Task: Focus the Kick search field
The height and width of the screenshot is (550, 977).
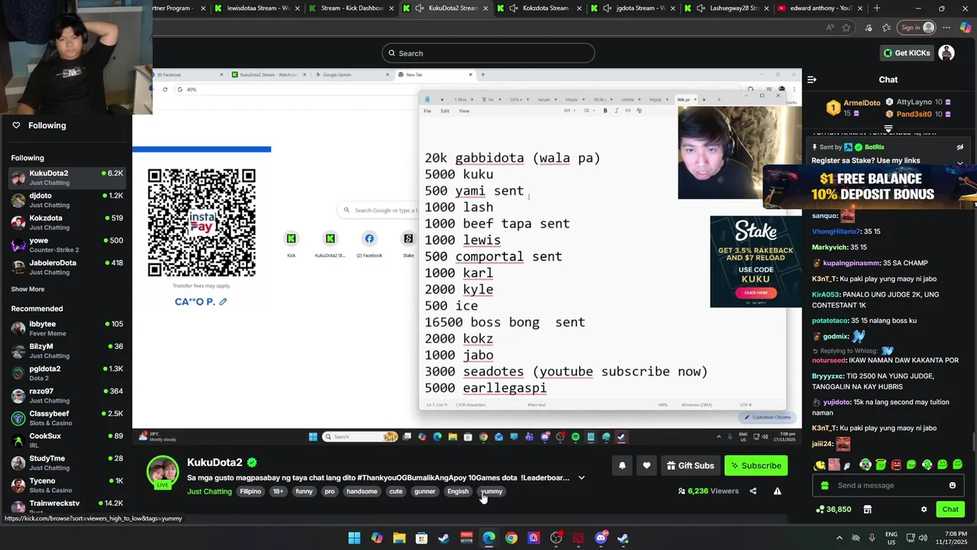Action: click(x=488, y=53)
